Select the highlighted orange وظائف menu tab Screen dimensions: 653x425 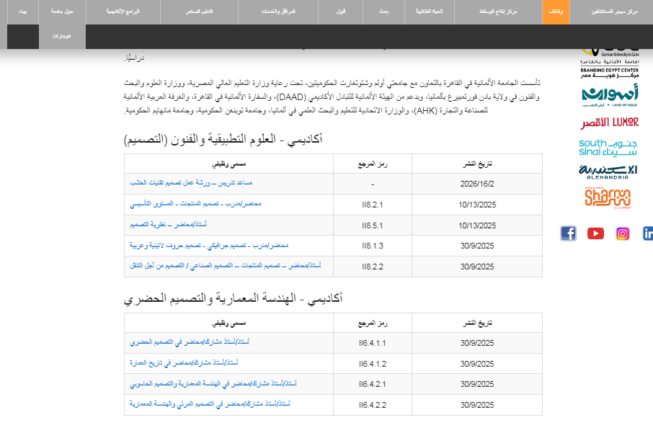(556, 12)
